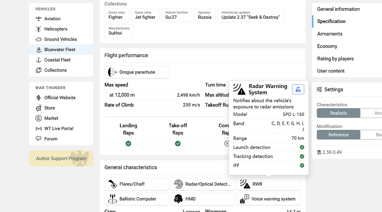
Task: Click Take-off flaps green checkmark
Action: (178, 144)
